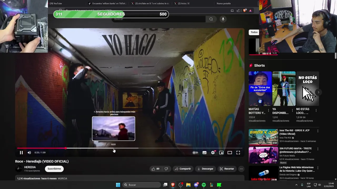Open League of Legends from the taskbar
Viewport: 337px width, 189px height.
(x=211, y=185)
